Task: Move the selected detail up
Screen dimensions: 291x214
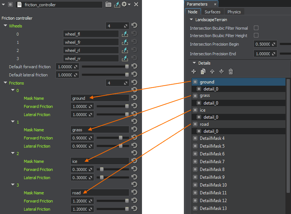Action: coord(212,72)
